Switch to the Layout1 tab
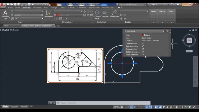The height and width of the screenshot is (112, 199). coord(15,106)
